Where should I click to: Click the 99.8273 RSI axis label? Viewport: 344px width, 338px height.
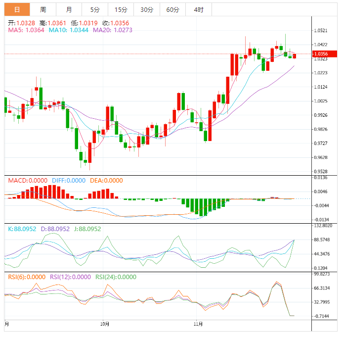(322, 274)
